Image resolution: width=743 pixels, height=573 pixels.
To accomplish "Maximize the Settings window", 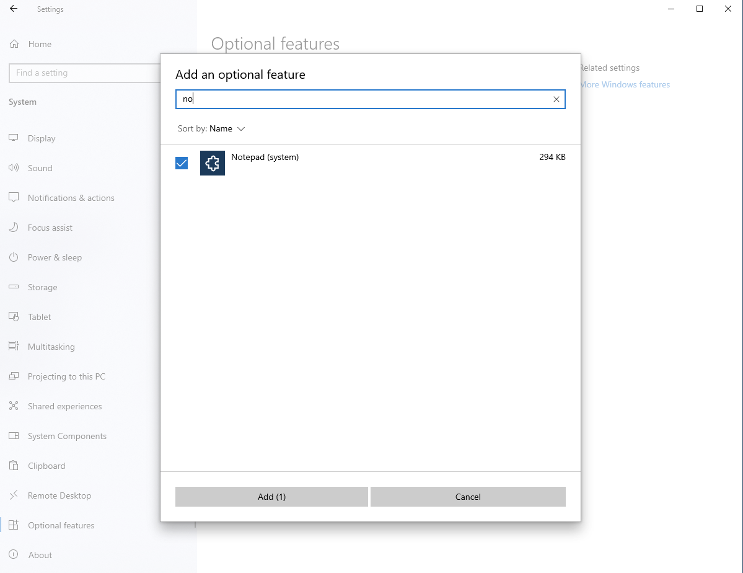I will pos(700,9).
